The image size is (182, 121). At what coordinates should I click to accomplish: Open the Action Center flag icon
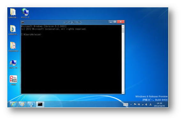coord(135,104)
